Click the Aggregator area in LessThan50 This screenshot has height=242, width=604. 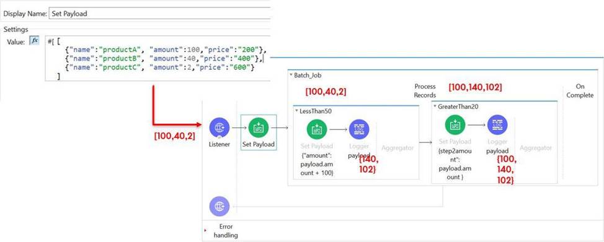pos(397,148)
